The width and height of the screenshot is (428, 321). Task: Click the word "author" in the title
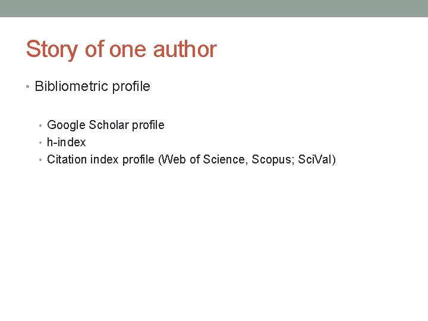185,49
